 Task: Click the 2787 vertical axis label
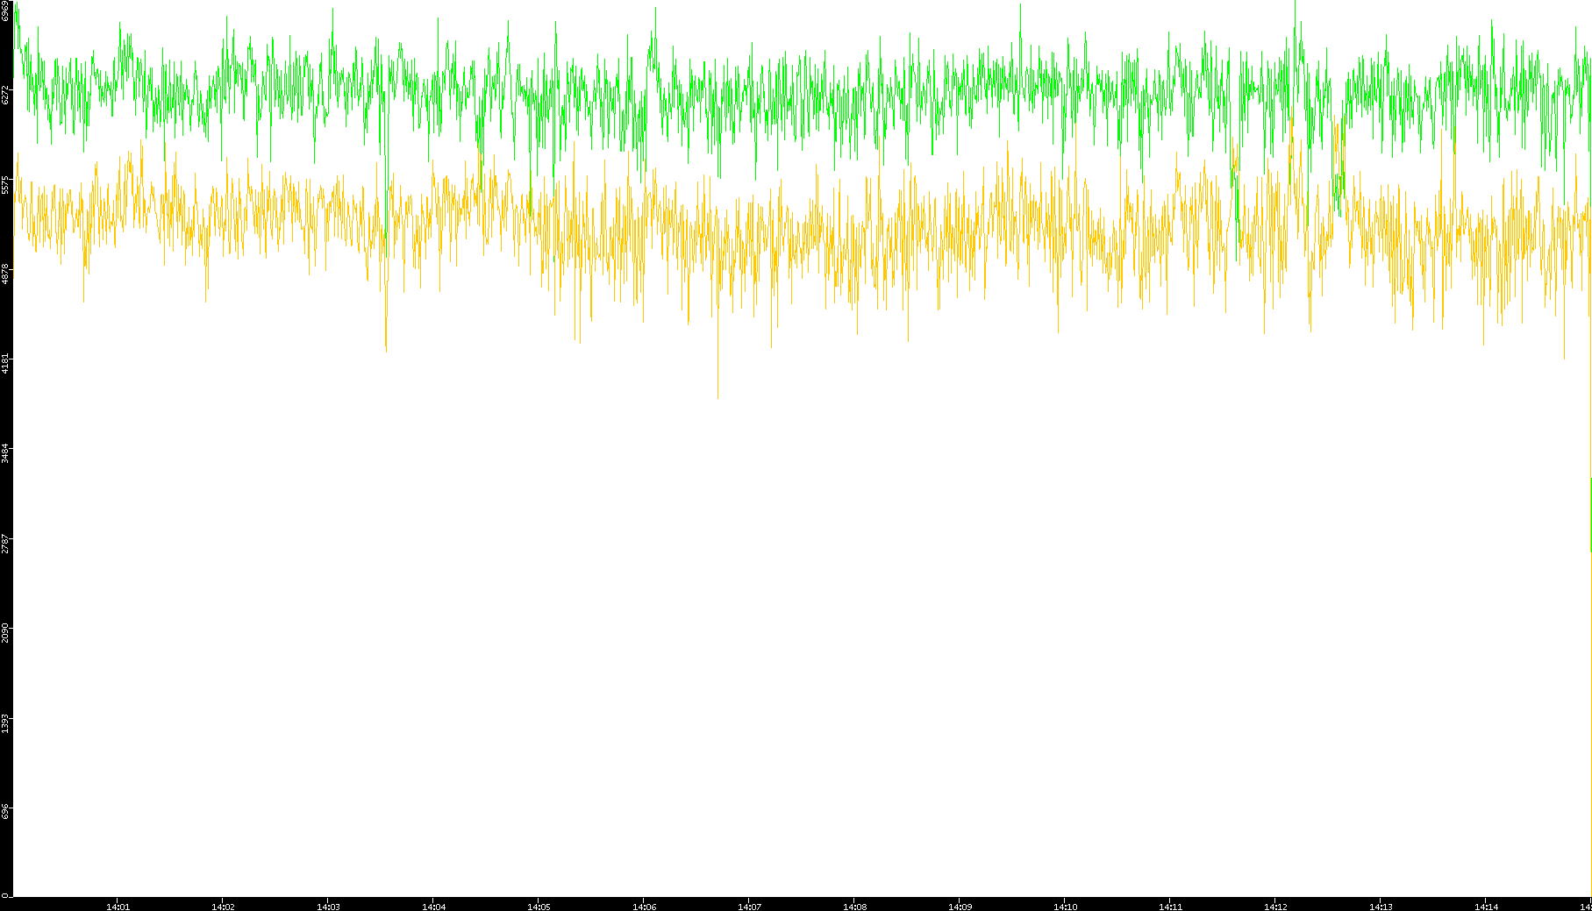click(5, 543)
